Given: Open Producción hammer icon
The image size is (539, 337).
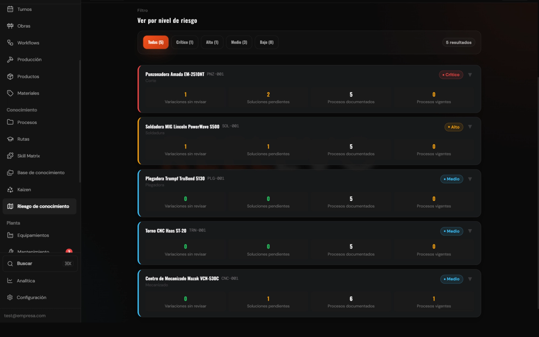Looking at the screenshot, I should click(10, 59).
